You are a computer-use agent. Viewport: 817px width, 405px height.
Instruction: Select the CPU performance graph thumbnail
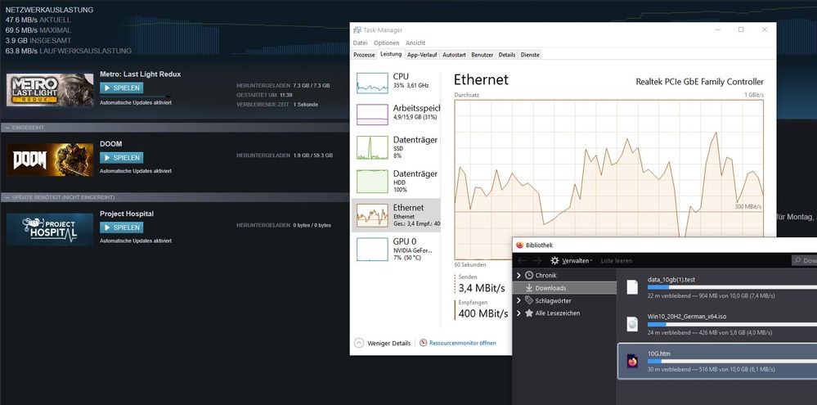pyautogui.click(x=372, y=83)
